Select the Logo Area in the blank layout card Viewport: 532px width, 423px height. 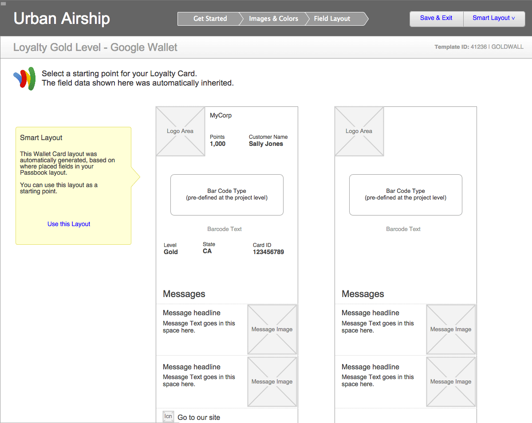click(x=359, y=131)
